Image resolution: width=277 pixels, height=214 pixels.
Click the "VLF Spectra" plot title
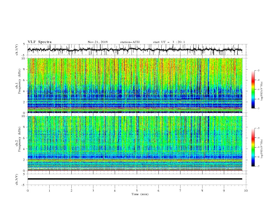pyautogui.click(x=40, y=42)
